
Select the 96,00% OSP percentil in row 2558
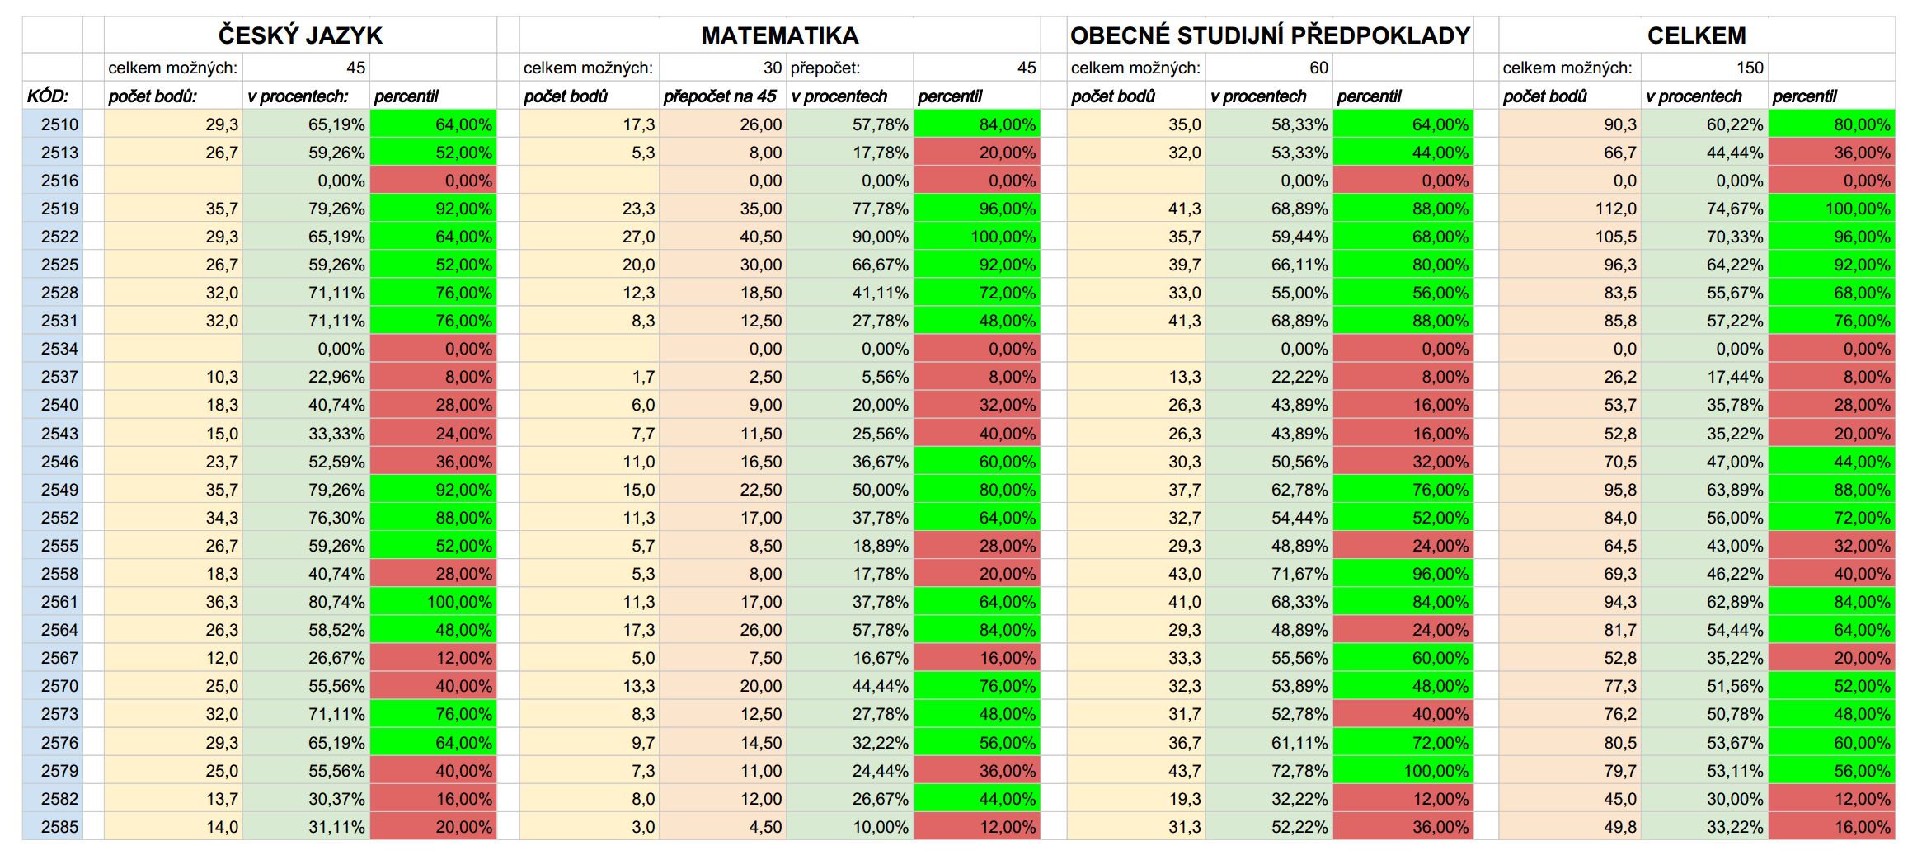pyautogui.click(x=1403, y=574)
